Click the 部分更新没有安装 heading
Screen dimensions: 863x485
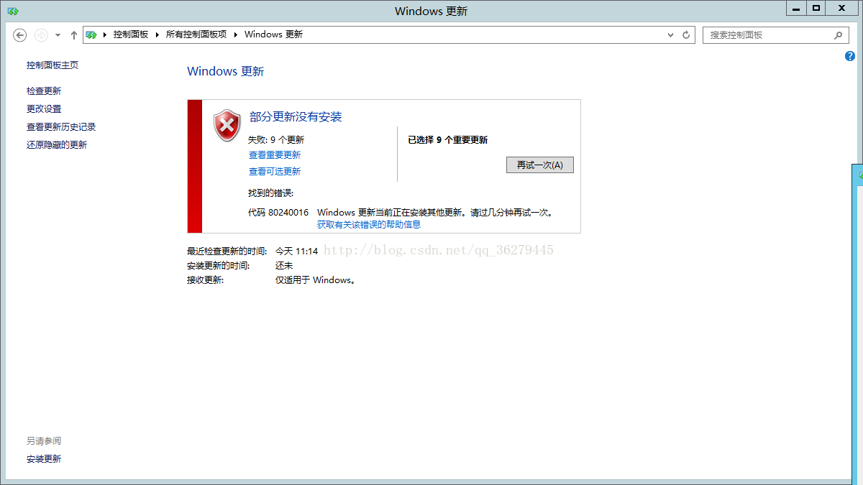296,117
